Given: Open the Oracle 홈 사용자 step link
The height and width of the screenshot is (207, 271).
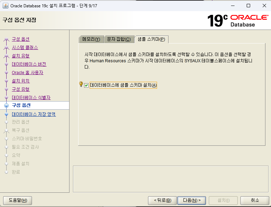Looking at the screenshot, I should click(27, 72).
